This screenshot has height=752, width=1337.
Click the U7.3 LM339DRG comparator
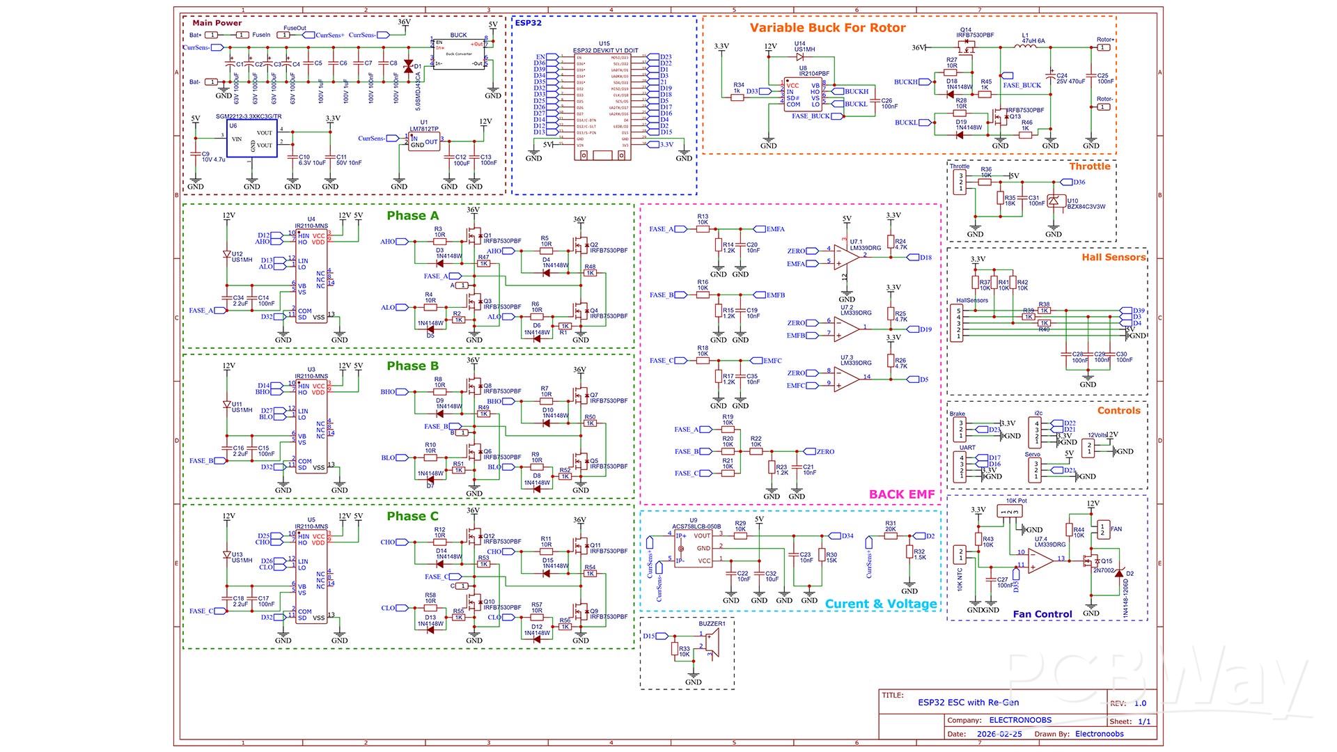[847, 378]
